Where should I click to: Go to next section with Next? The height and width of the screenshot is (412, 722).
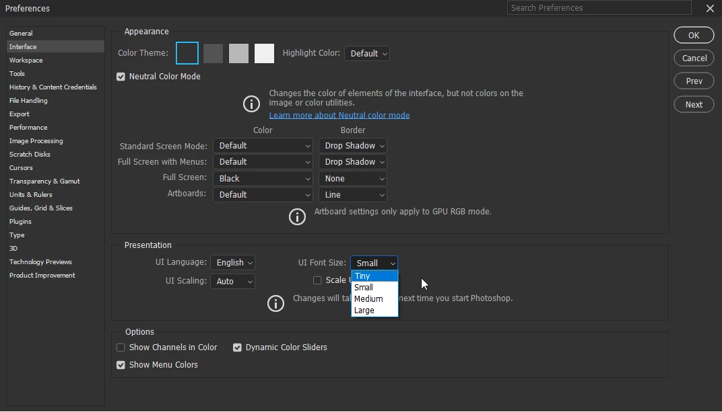coord(694,105)
